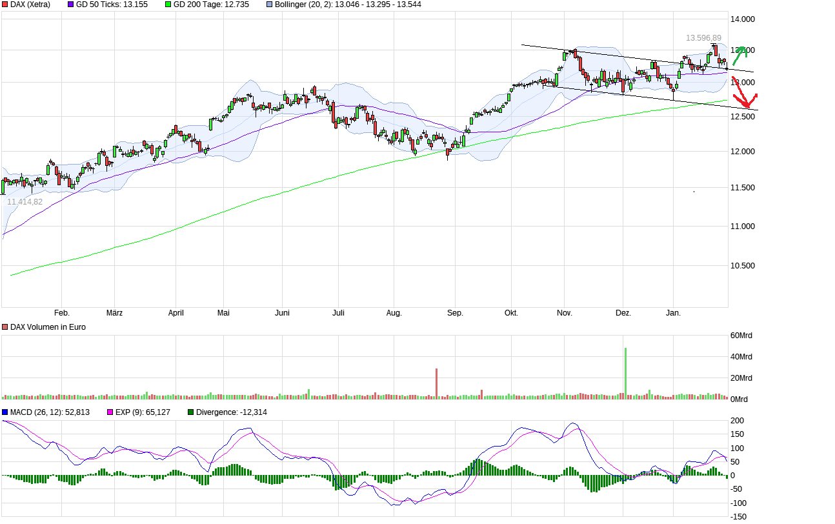The width and height of the screenshot is (835, 524).
Task: Click the 'Mai' month axis label
Action: click(223, 313)
